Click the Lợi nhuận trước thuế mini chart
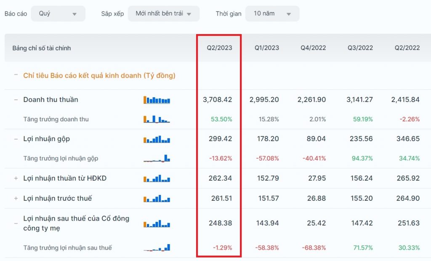The width and height of the screenshot is (431, 261). click(157, 198)
